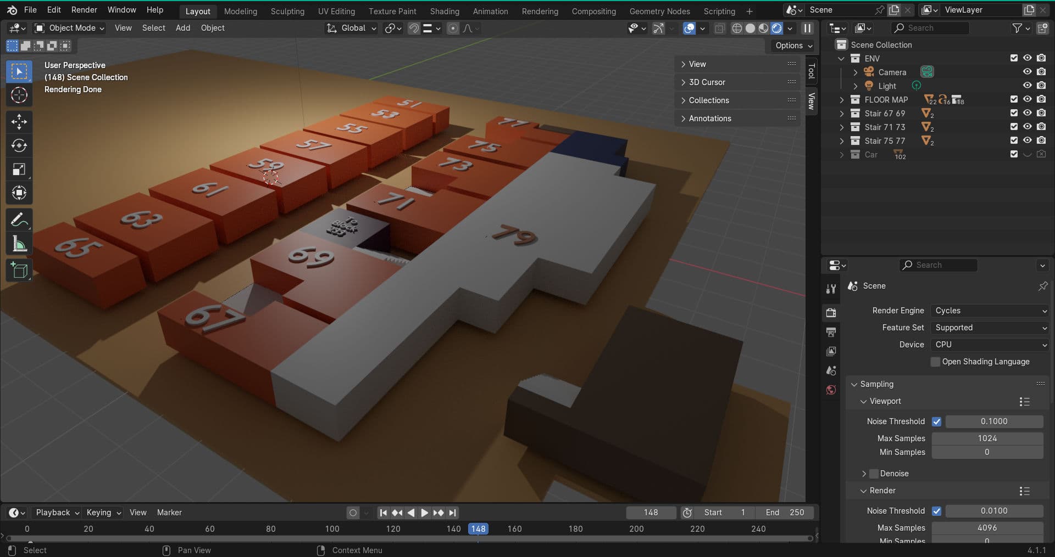
Task: Toggle X-ray view in viewport header
Action: [719, 28]
